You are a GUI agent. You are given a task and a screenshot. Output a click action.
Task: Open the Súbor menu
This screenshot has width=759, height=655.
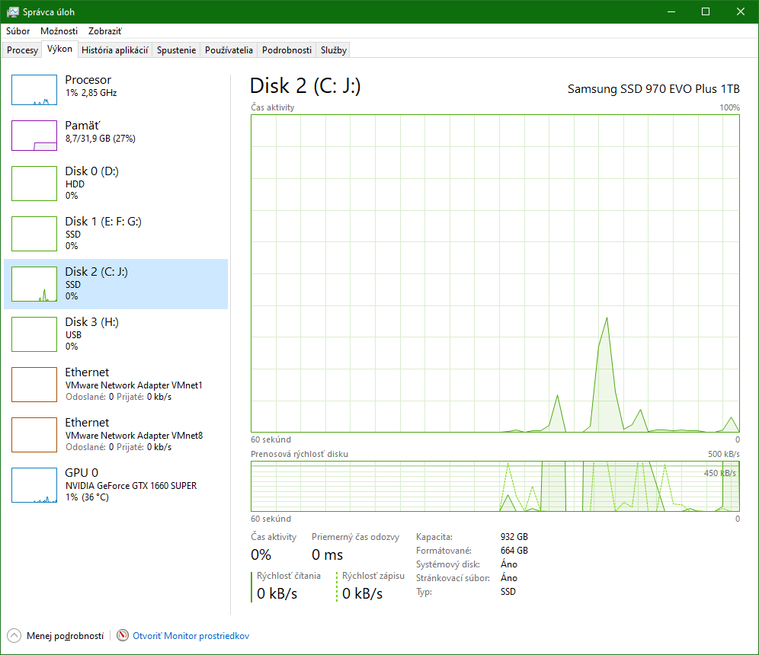point(18,31)
